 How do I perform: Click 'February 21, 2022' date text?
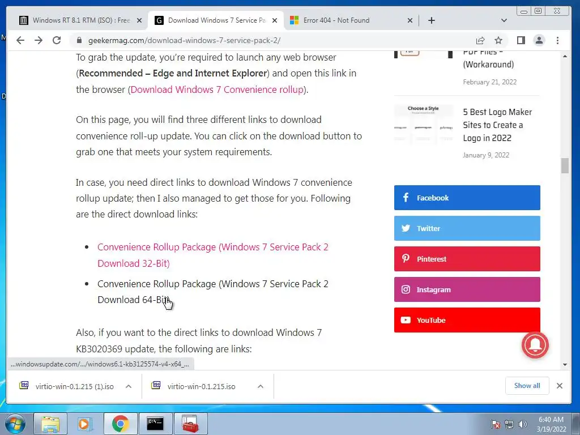pos(490,82)
